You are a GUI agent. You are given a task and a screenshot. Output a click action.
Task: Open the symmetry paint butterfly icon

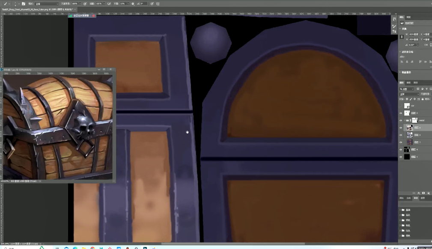tap(158, 4)
